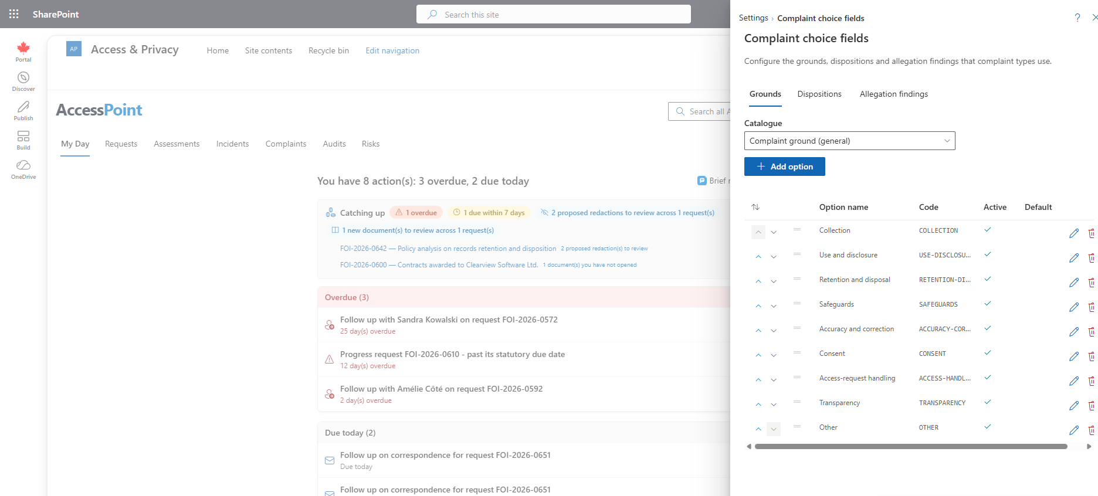The height and width of the screenshot is (496, 1098).
Task: Open request FOI-2026-0642 policy analysis link
Action: click(448, 249)
